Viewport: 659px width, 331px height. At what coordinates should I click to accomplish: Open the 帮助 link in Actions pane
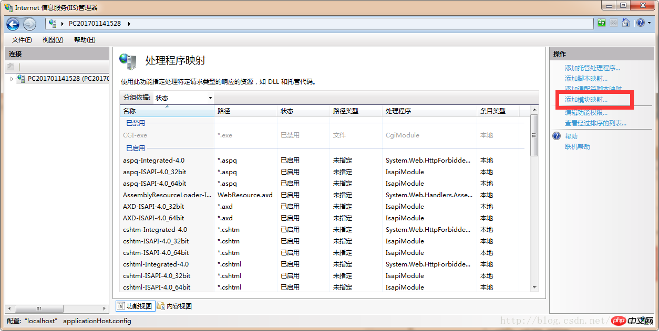pos(571,136)
